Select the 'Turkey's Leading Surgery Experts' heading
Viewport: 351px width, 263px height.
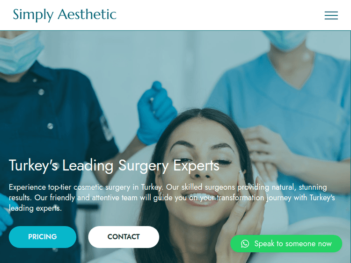point(114,166)
